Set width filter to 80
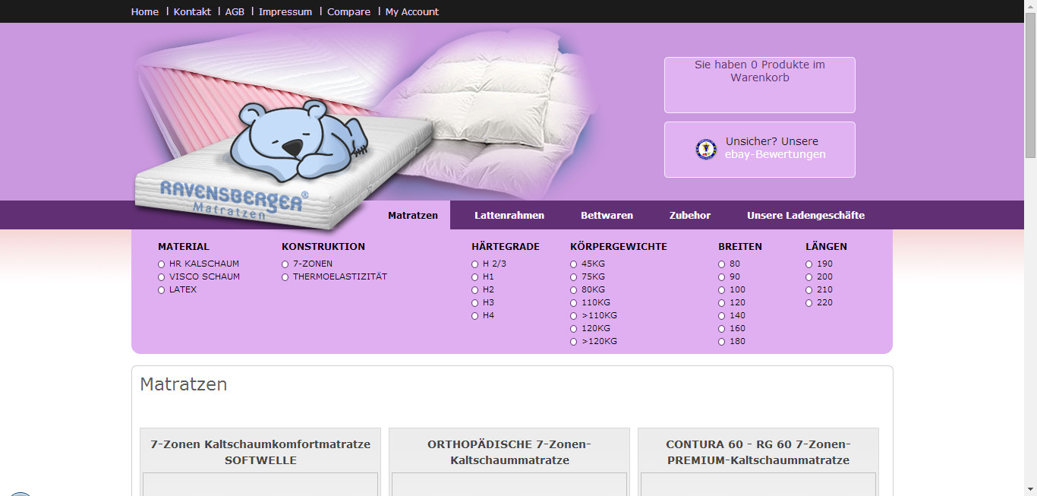 click(721, 264)
